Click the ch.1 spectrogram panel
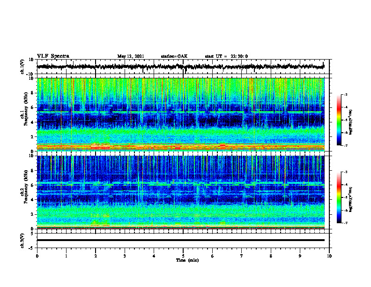The height and width of the screenshot is (287, 371). coord(180,114)
